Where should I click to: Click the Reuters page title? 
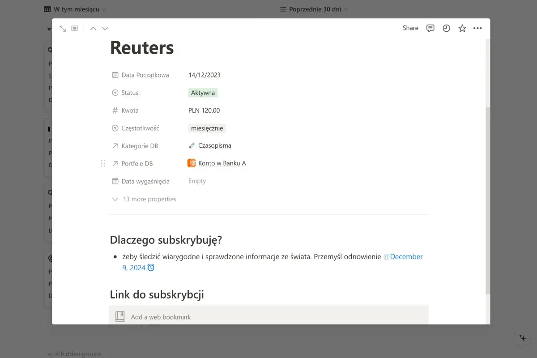(142, 47)
